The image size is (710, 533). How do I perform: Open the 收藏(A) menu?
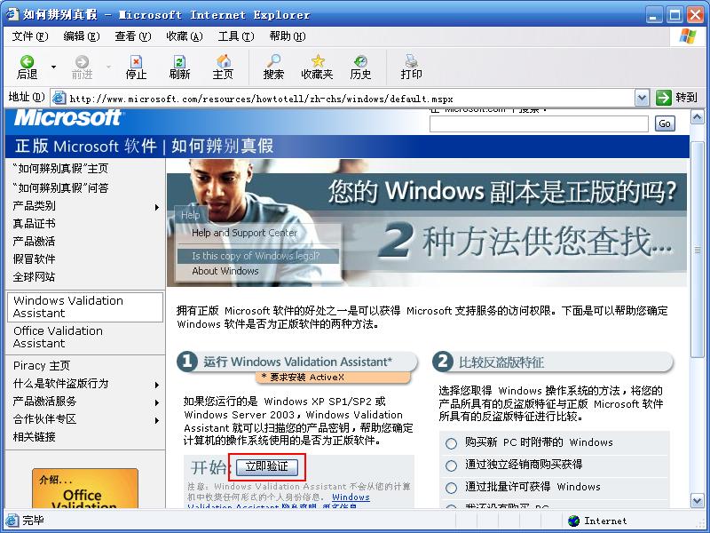click(185, 36)
